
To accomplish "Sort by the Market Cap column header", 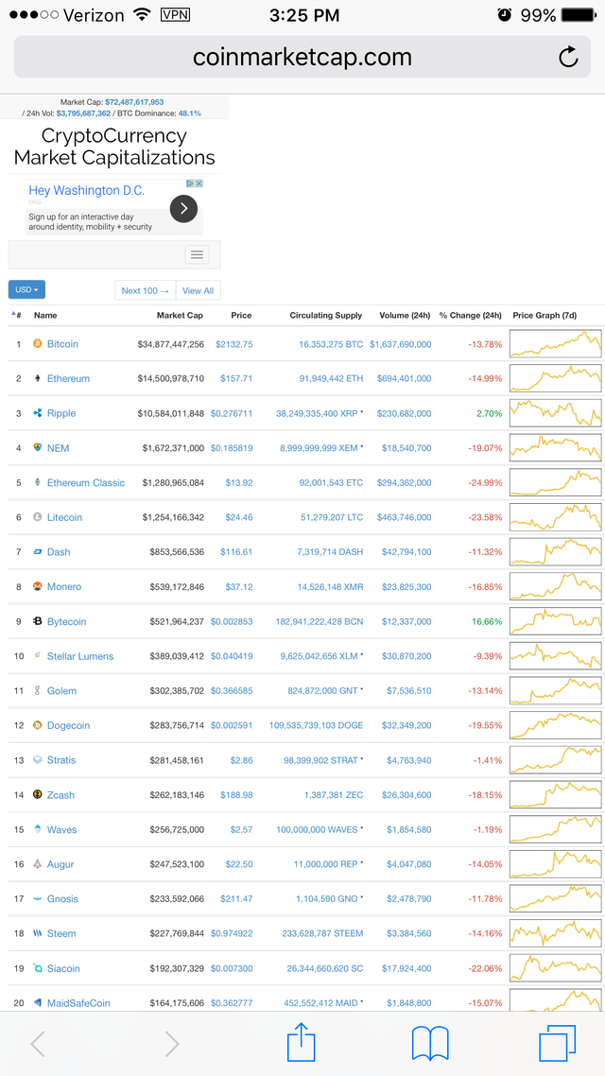I will (180, 316).
